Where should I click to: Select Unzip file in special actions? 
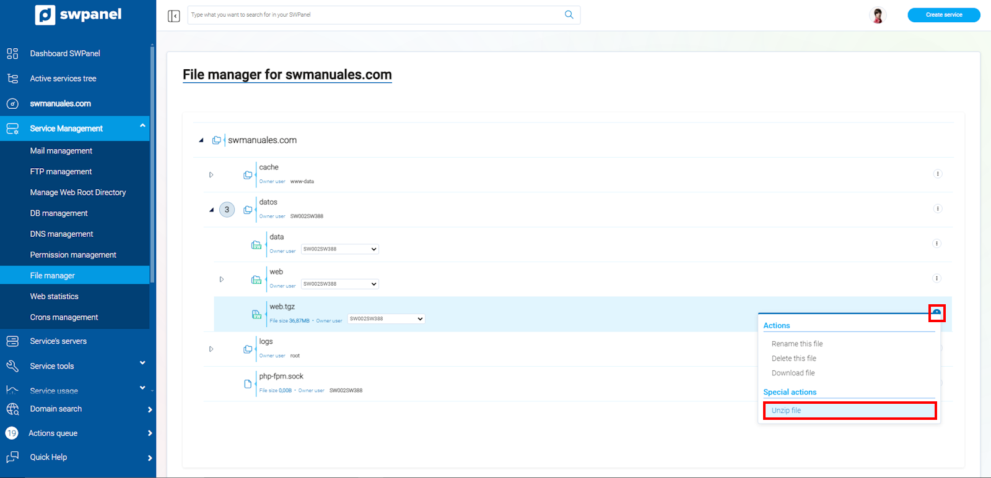point(849,411)
